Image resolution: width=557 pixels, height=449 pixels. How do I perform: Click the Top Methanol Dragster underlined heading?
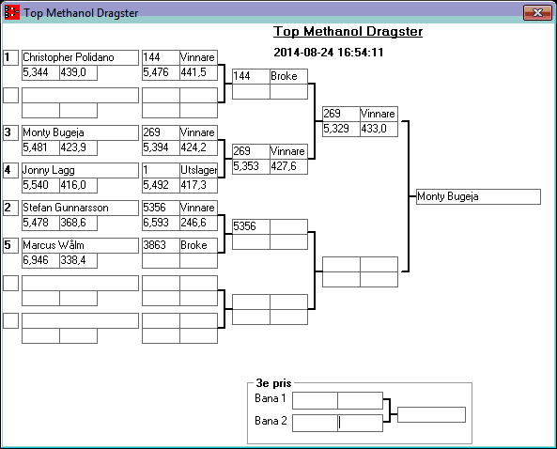coord(348,31)
